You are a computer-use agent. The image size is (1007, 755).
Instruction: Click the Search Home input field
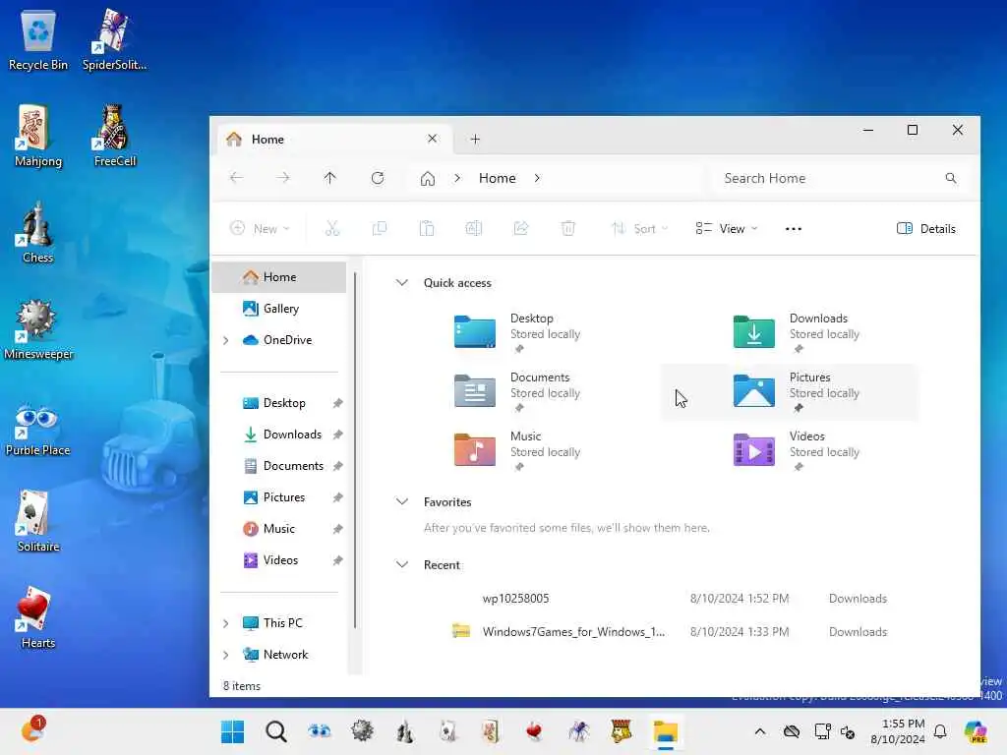840,178
